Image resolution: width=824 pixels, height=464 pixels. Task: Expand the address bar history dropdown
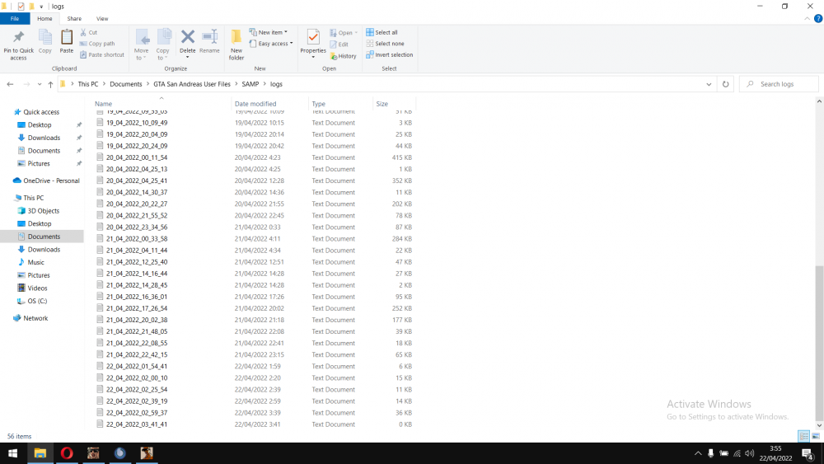(x=709, y=84)
